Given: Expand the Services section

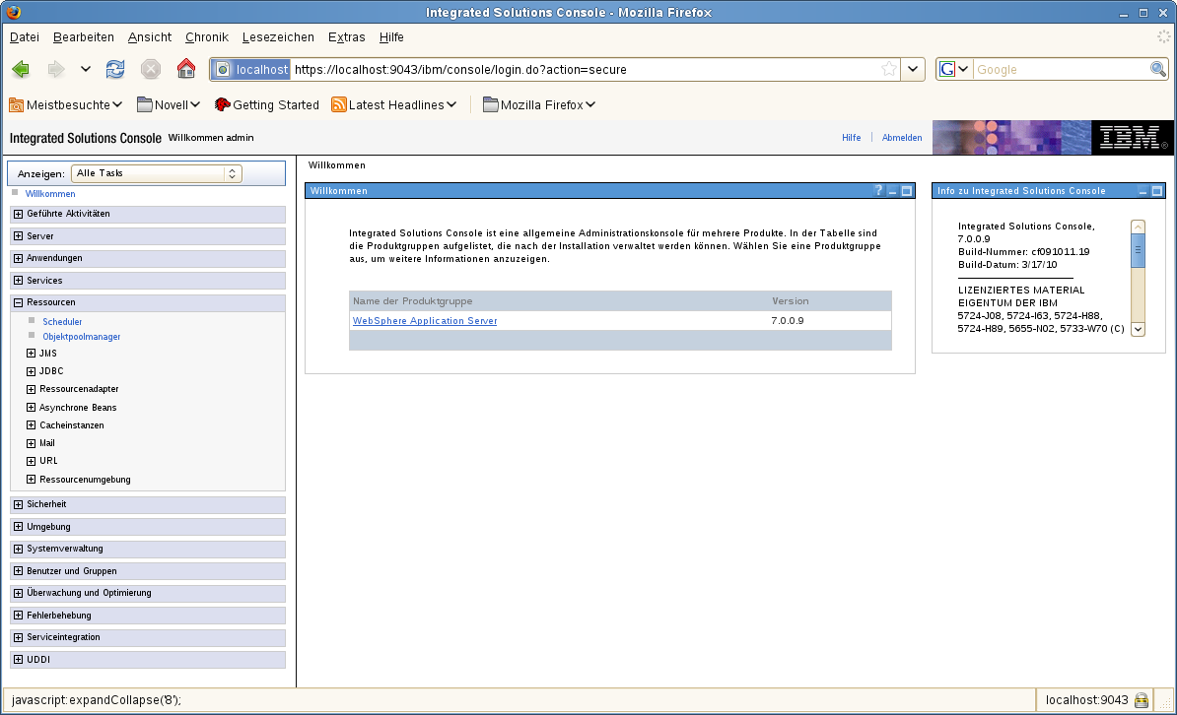Looking at the screenshot, I should pos(18,281).
